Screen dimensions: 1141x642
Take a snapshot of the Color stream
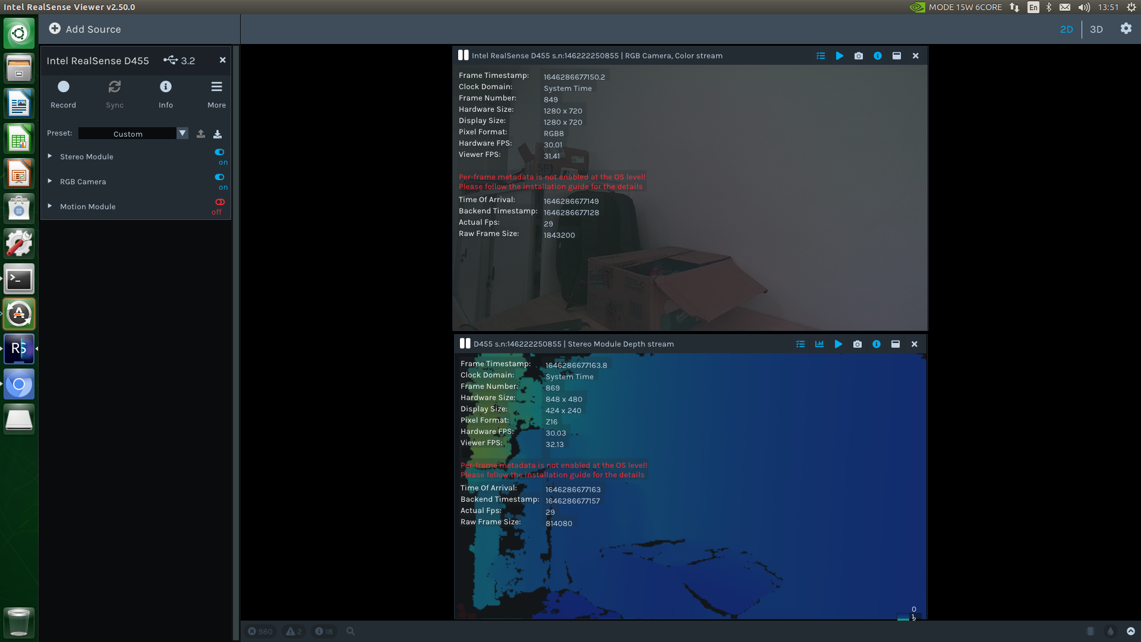[x=859, y=55]
